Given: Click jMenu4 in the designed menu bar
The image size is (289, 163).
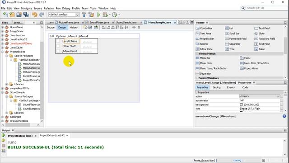Looking at the screenshot, I should tap(83, 36).
